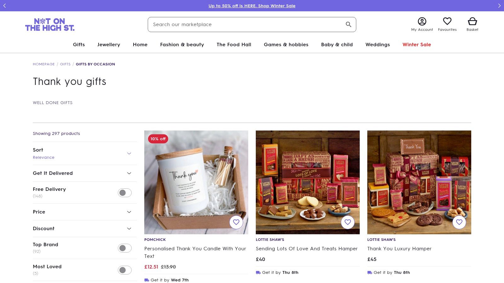The height and width of the screenshot is (283, 504).
Task: Open the Fashion & beauty menu
Action: [182, 45]
